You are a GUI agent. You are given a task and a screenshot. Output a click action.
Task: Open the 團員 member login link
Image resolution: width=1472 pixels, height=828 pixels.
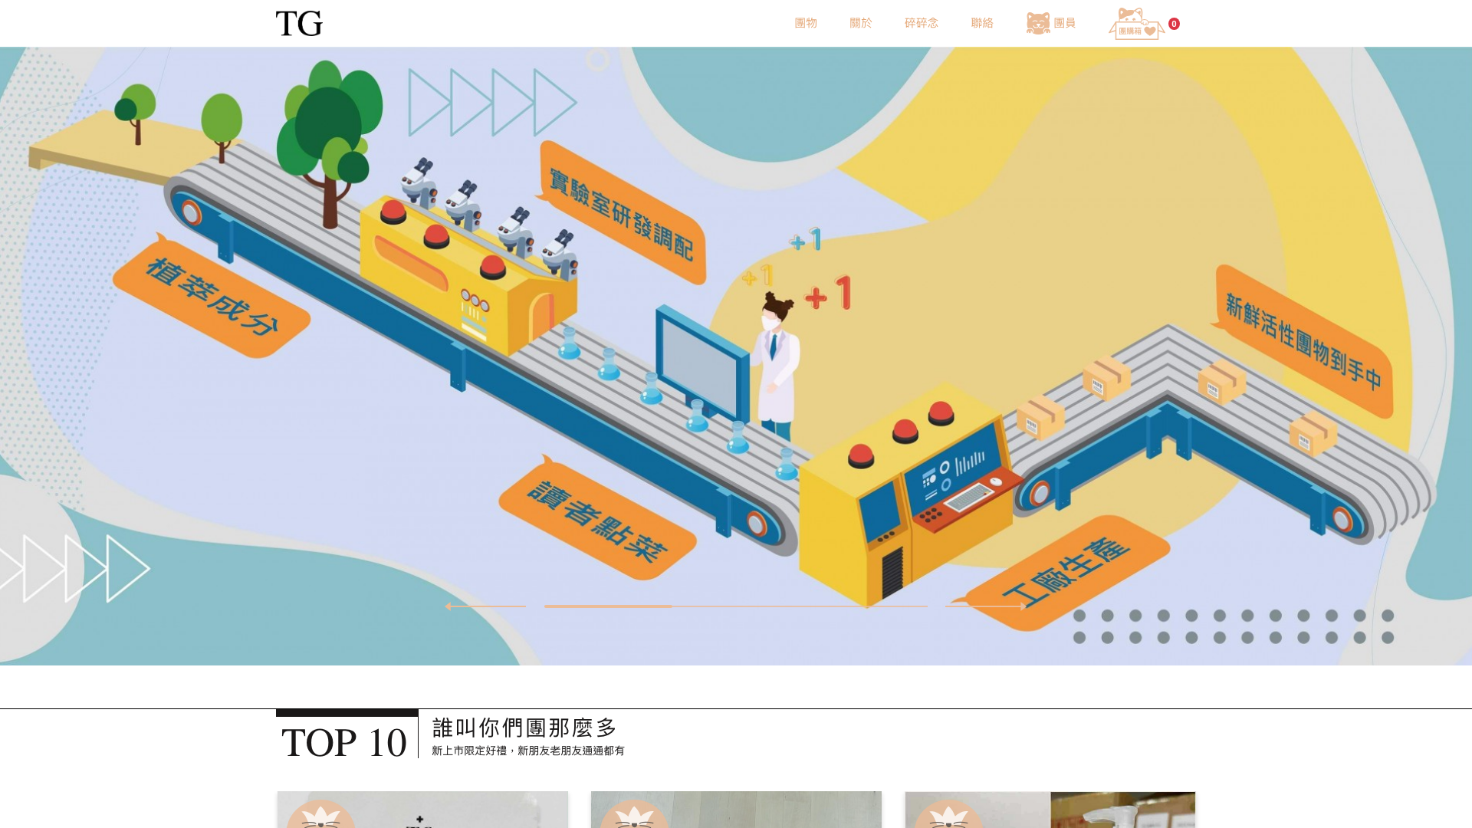coord(1065,23)
